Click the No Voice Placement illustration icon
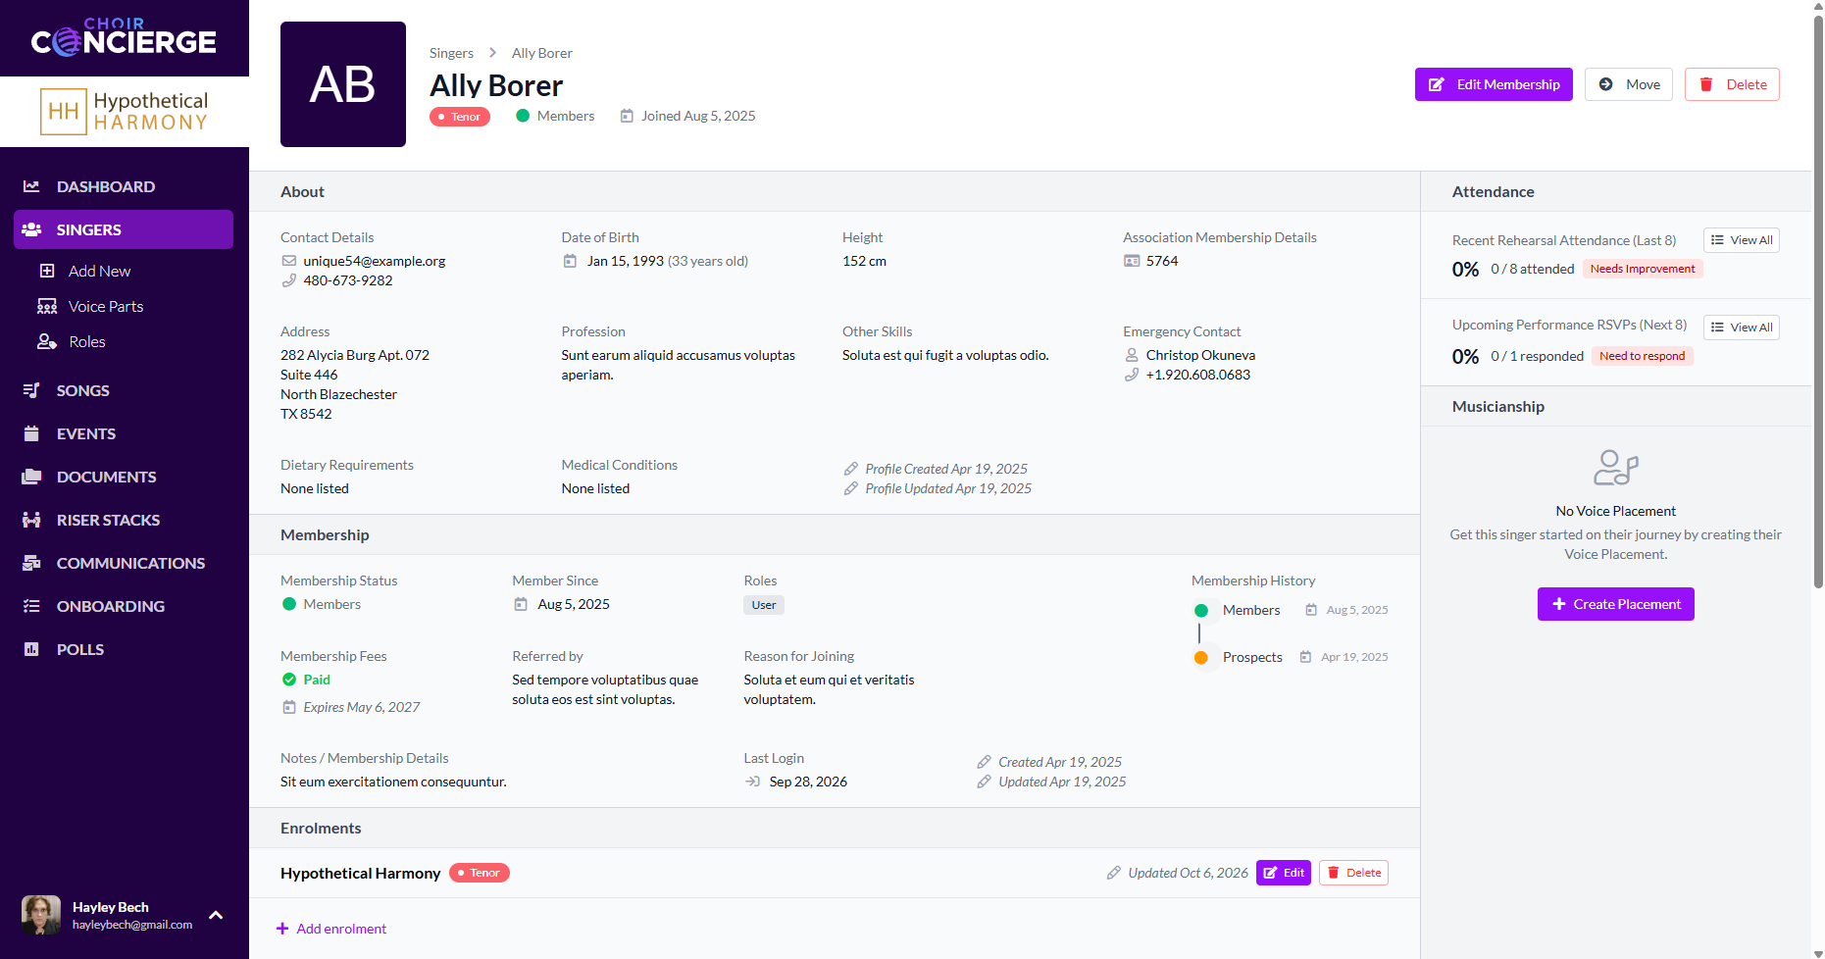Image resolution: width=1825 pixels, height=959 pixels. pyautogui.click(x=1616, y=468)
